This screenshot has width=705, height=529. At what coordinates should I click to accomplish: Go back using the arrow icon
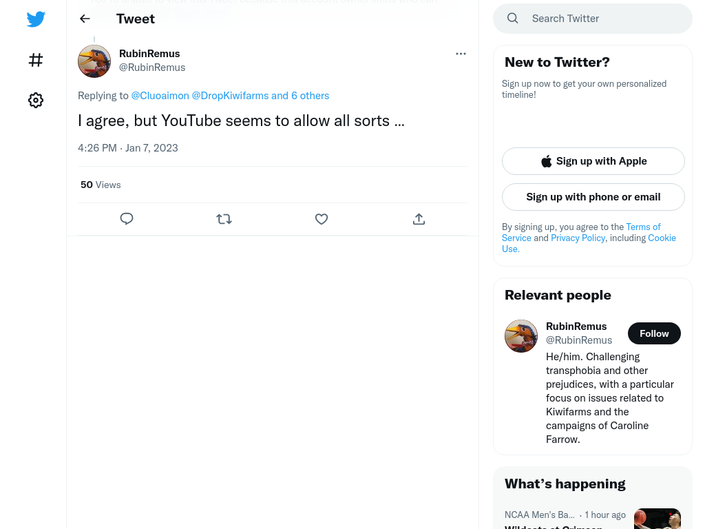(x=85, y=19)
